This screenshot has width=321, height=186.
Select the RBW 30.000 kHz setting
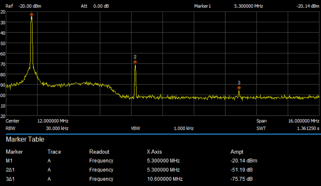(57, 128)
